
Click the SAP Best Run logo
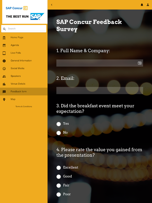click(25, 16)
